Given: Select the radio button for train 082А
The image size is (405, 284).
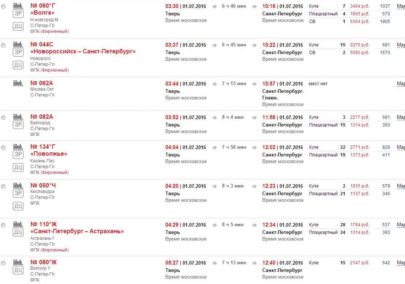Looking at the screenshot, I should point(3,118).
